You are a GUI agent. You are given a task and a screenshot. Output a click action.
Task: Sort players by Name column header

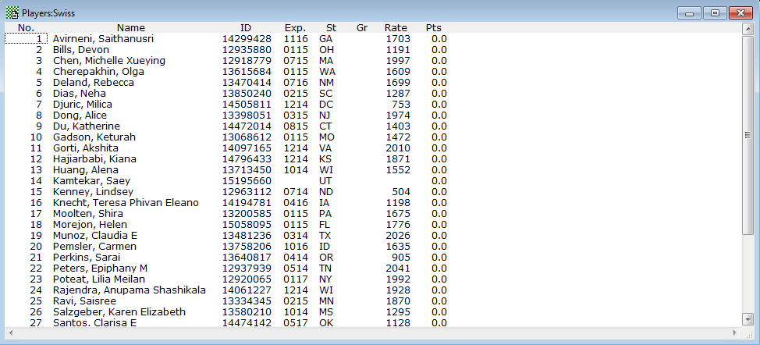point(130,28)
